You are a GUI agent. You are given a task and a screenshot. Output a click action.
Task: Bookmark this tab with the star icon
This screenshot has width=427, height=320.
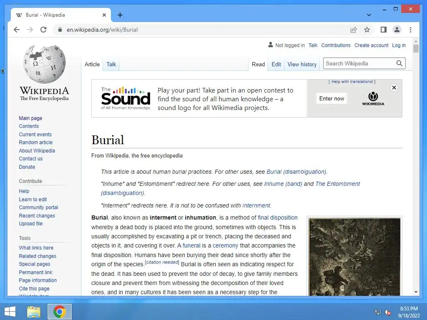click(x=367, y=30)
